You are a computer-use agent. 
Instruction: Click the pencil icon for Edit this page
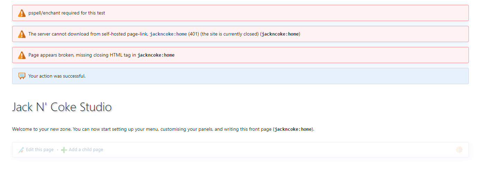(x=21, y=150)
